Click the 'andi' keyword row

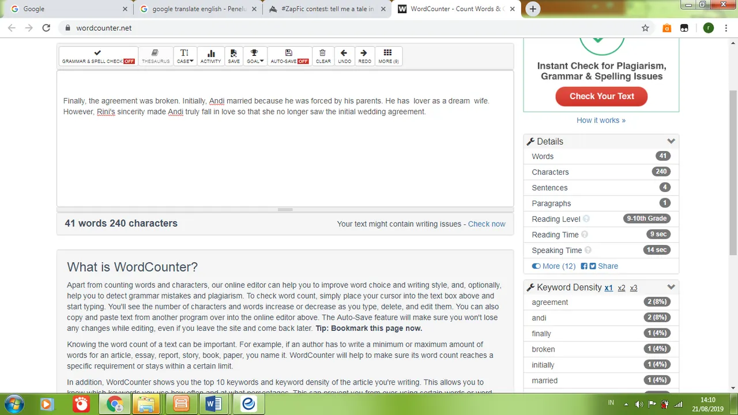pyautogui.click(x=601, y=318)
